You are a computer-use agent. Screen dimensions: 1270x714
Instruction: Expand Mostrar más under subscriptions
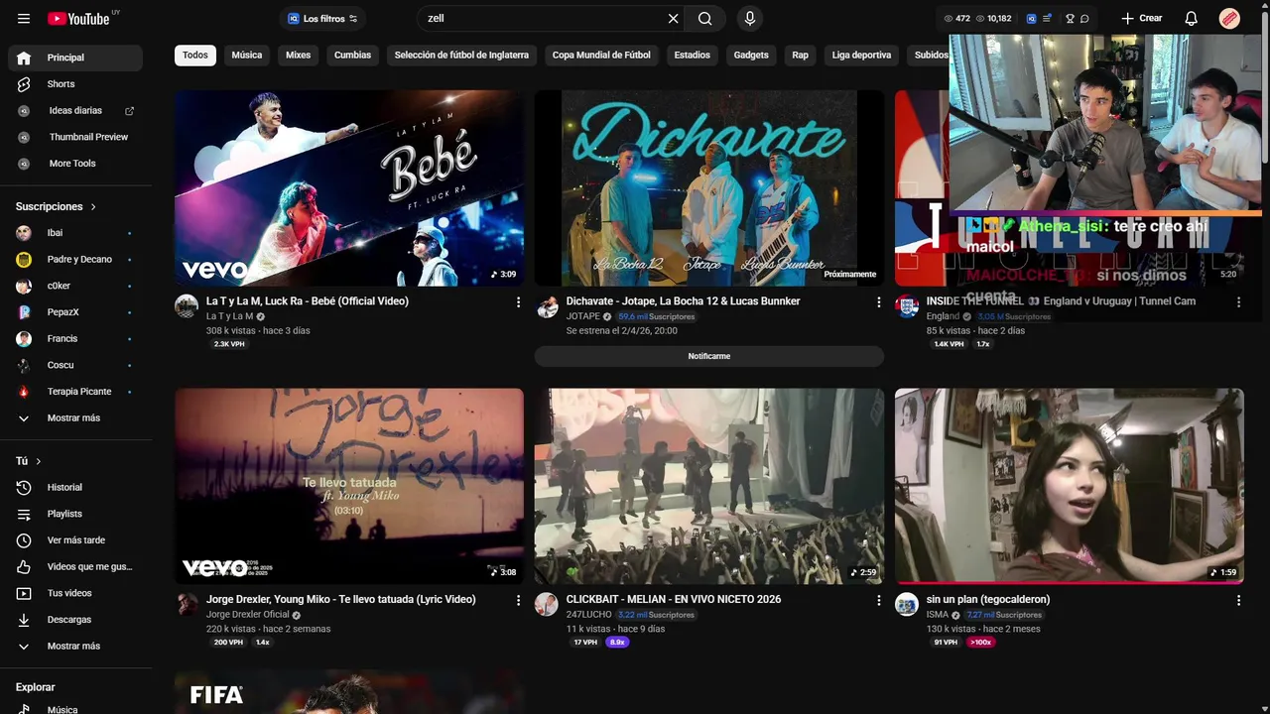[x=75, y=418]
